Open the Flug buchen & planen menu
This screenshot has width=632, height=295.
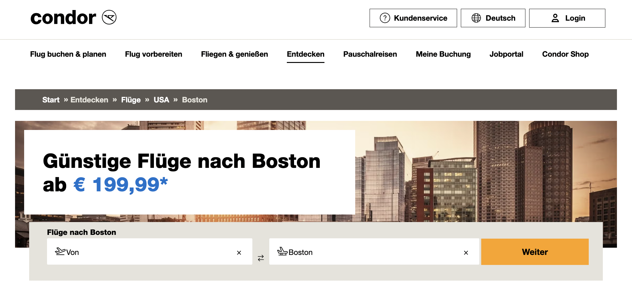(x=68, y=54)
